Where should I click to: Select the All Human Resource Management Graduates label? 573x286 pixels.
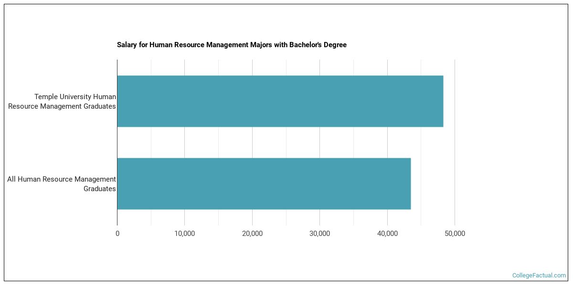point(62,184)
